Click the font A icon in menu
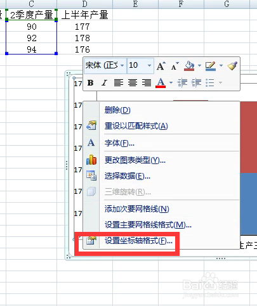 pos(91,143)
